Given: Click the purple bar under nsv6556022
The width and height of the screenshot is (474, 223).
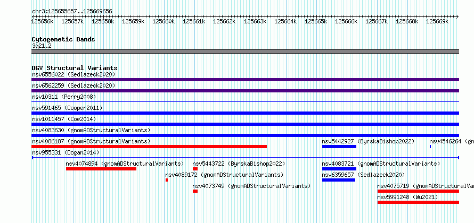Looking at the screenshot, I should 245,80.
